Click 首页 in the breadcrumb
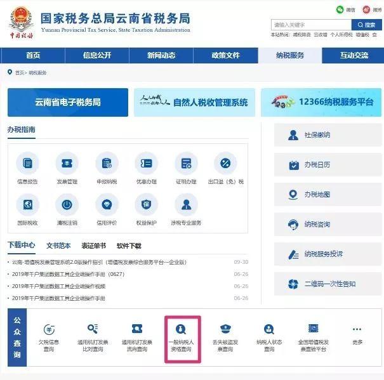The width and height of the screenshot is (384, 380). point(20,73)
